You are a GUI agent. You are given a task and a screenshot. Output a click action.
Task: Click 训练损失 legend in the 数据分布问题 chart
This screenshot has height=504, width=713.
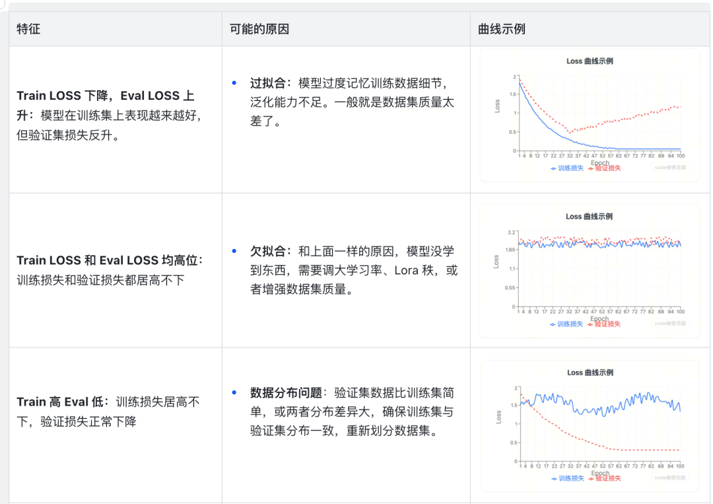click(568, 478)
